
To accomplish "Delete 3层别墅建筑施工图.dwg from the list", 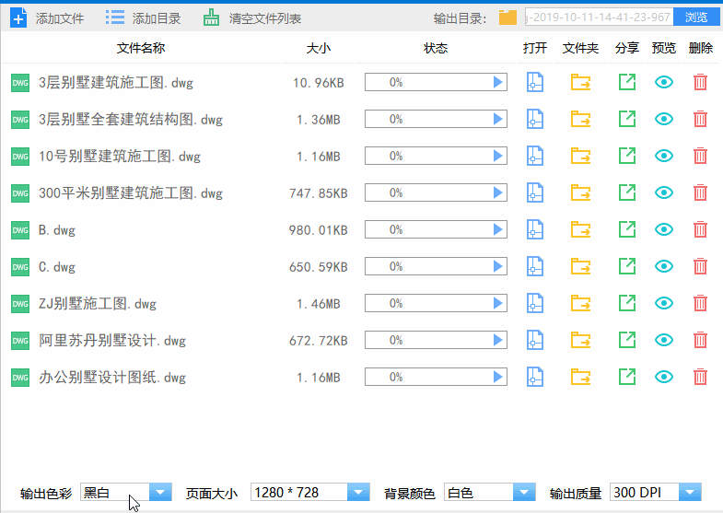I will tap(700, 83).
